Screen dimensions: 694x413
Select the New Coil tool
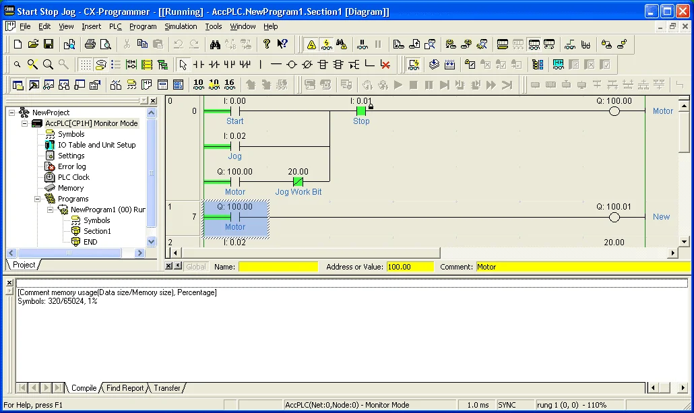coord(292,65)
